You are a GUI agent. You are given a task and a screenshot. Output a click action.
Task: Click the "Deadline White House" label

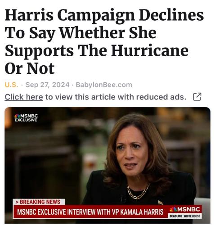click(185, 216)
